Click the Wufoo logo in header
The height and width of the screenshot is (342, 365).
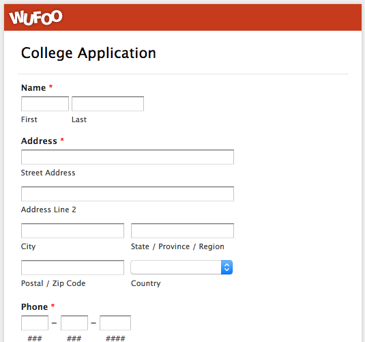click(35, 18)
